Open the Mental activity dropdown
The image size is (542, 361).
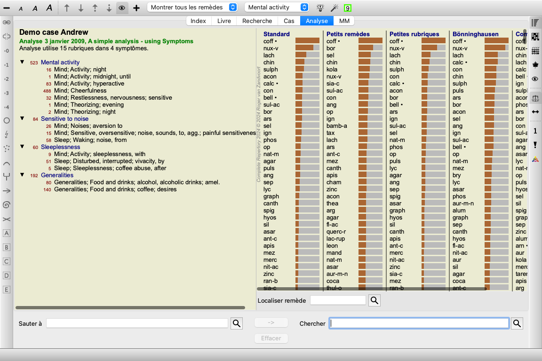coord(277,7)
